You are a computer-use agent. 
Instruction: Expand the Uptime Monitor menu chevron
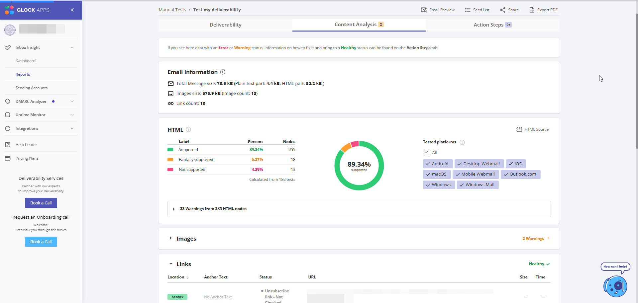[72, 115]
